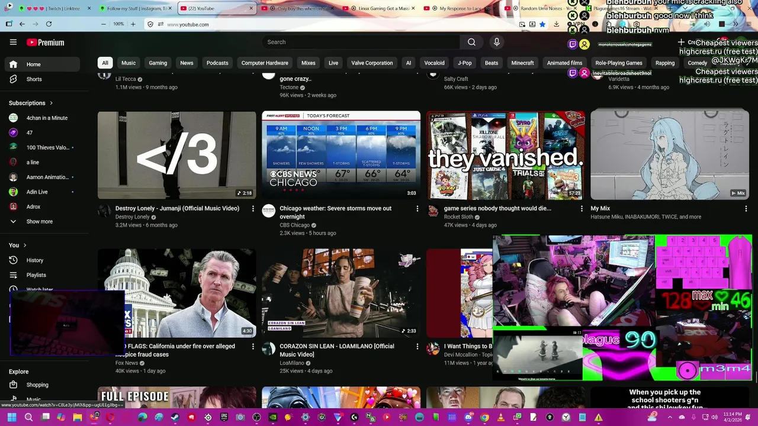Open Shorts in the sidebar
Viewport: 758px width, 426px height.
pos(42,79)
